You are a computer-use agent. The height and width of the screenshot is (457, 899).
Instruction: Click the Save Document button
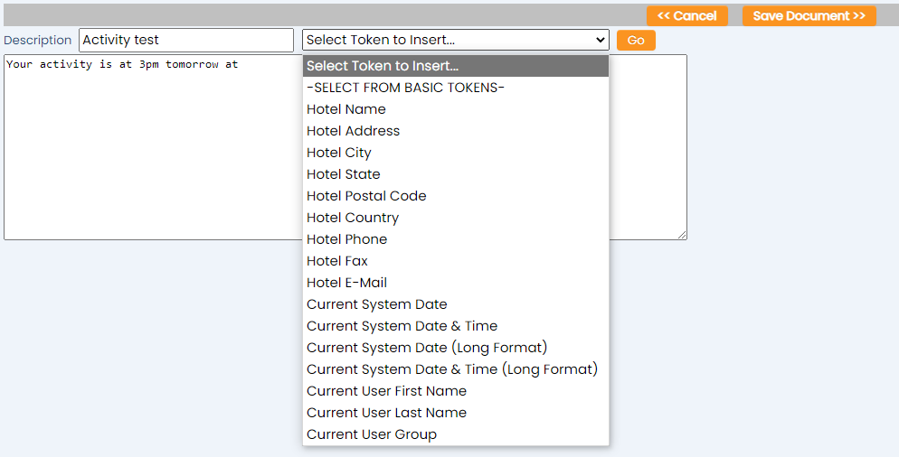point(809,16)
